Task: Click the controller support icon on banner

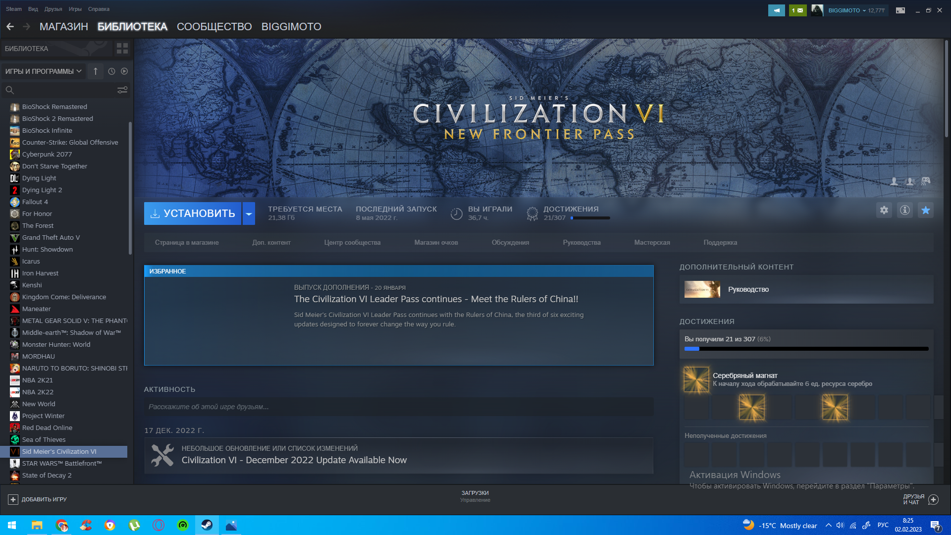Action: tap(926, 182)
